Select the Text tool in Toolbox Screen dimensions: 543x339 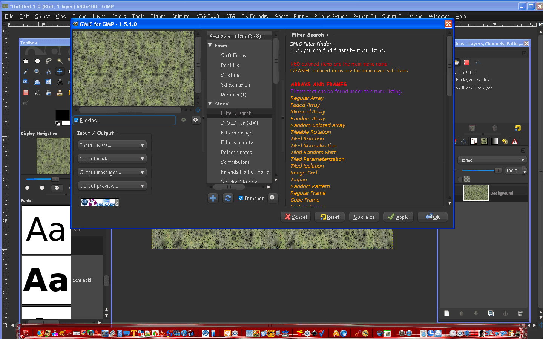coord(60,82)
